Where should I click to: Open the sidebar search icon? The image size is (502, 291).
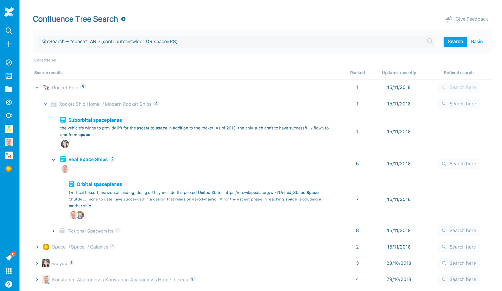(x=9, y=31)
